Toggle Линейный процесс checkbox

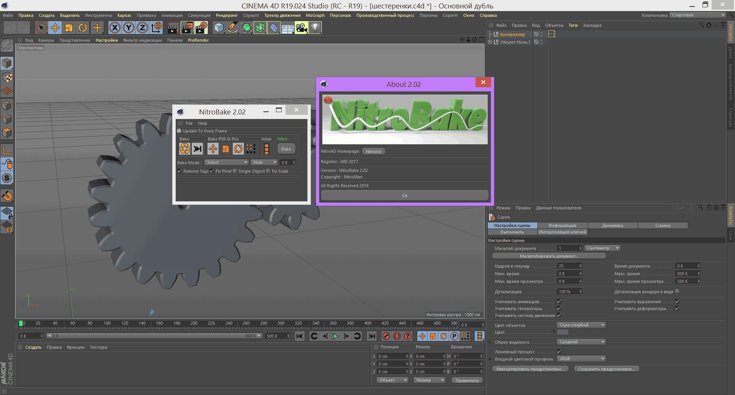coord(559,352)
